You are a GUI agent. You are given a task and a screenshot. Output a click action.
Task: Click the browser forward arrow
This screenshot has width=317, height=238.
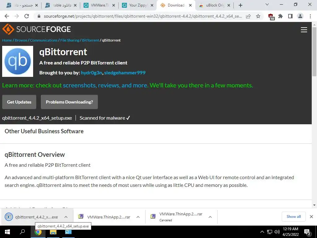(17, 16)
